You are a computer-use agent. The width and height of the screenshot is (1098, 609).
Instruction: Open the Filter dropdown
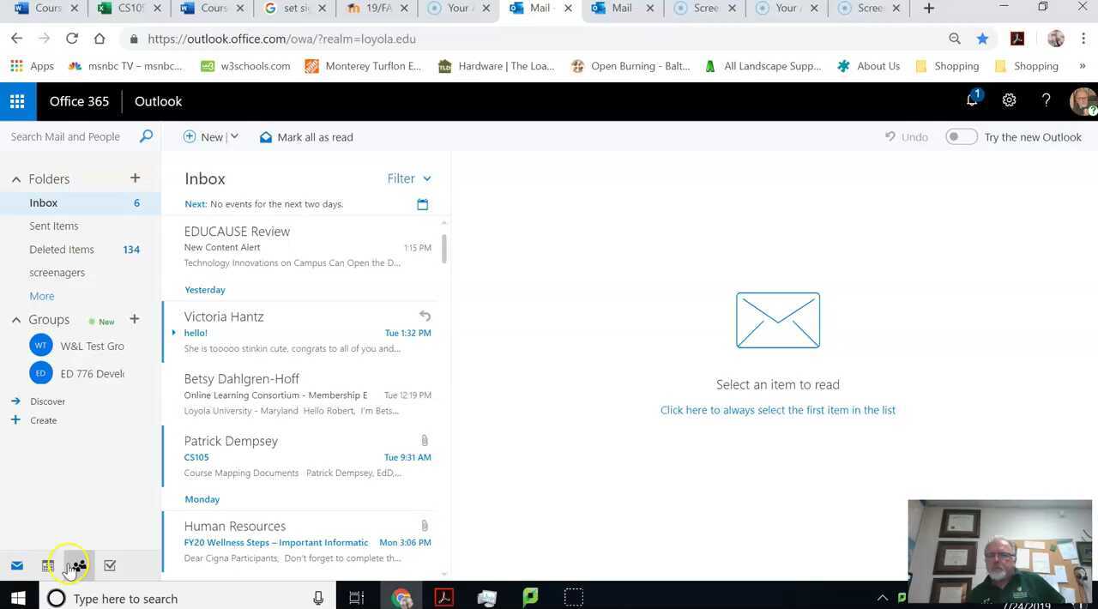[x=409, y=178]
